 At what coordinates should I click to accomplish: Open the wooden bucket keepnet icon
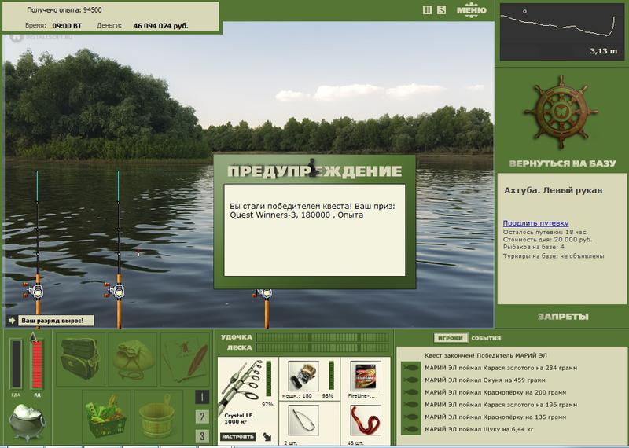click(x=158, y=416)
